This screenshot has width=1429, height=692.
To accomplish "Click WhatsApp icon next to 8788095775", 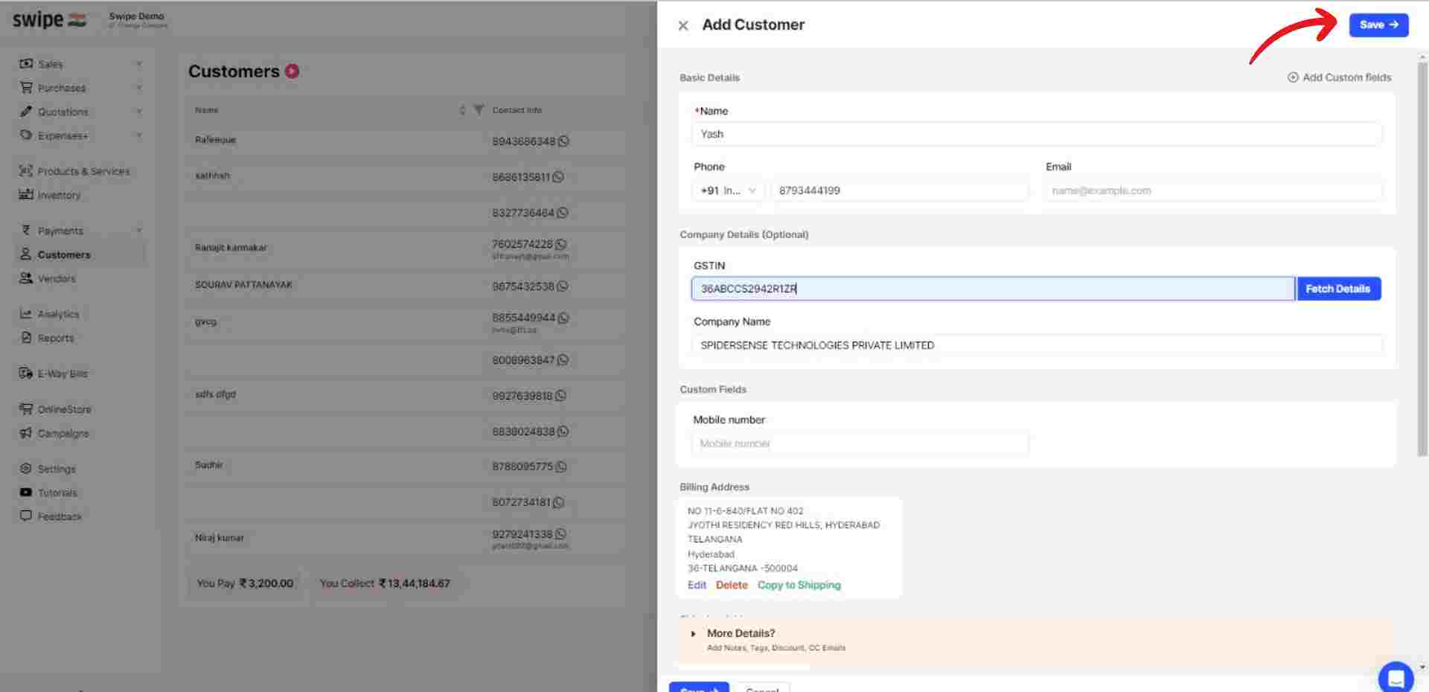I will pos(561,467).
